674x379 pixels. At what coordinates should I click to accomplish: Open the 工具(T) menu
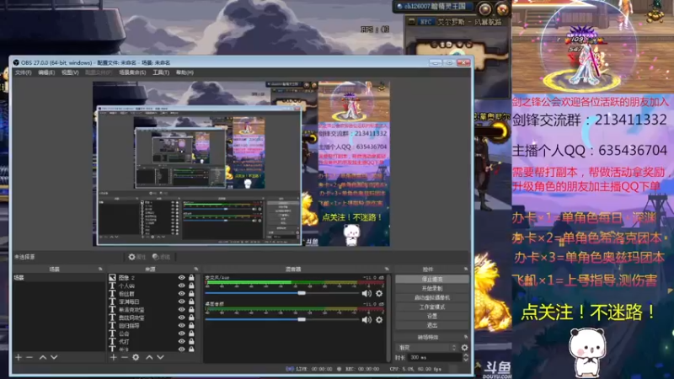[161, 72]
